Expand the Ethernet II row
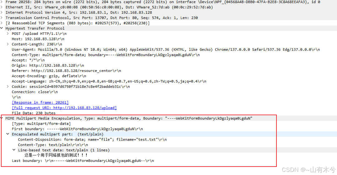This screenshot has height=175, width=337. point(2,7)
